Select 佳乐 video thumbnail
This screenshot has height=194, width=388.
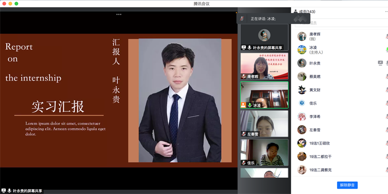(x=264, y=152)
